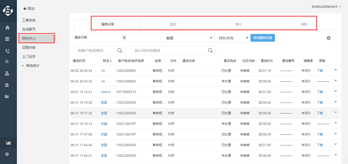Open the 客服 dropdown filter

point(188,38)
